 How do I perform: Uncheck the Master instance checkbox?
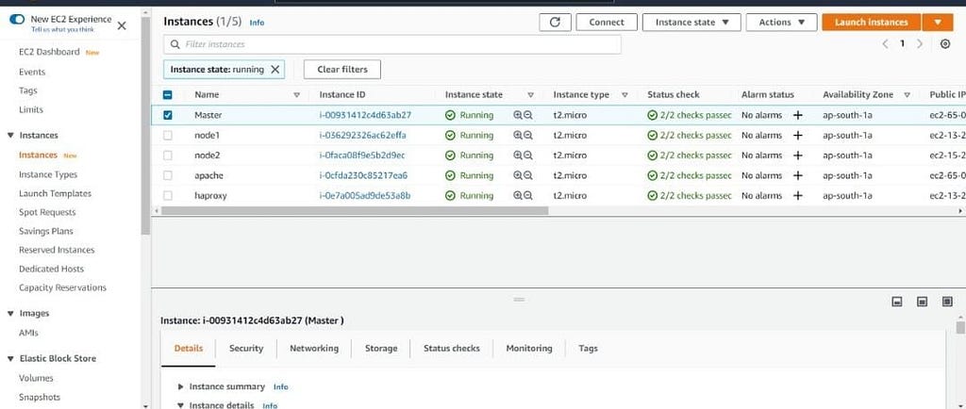tap(168, 115)
